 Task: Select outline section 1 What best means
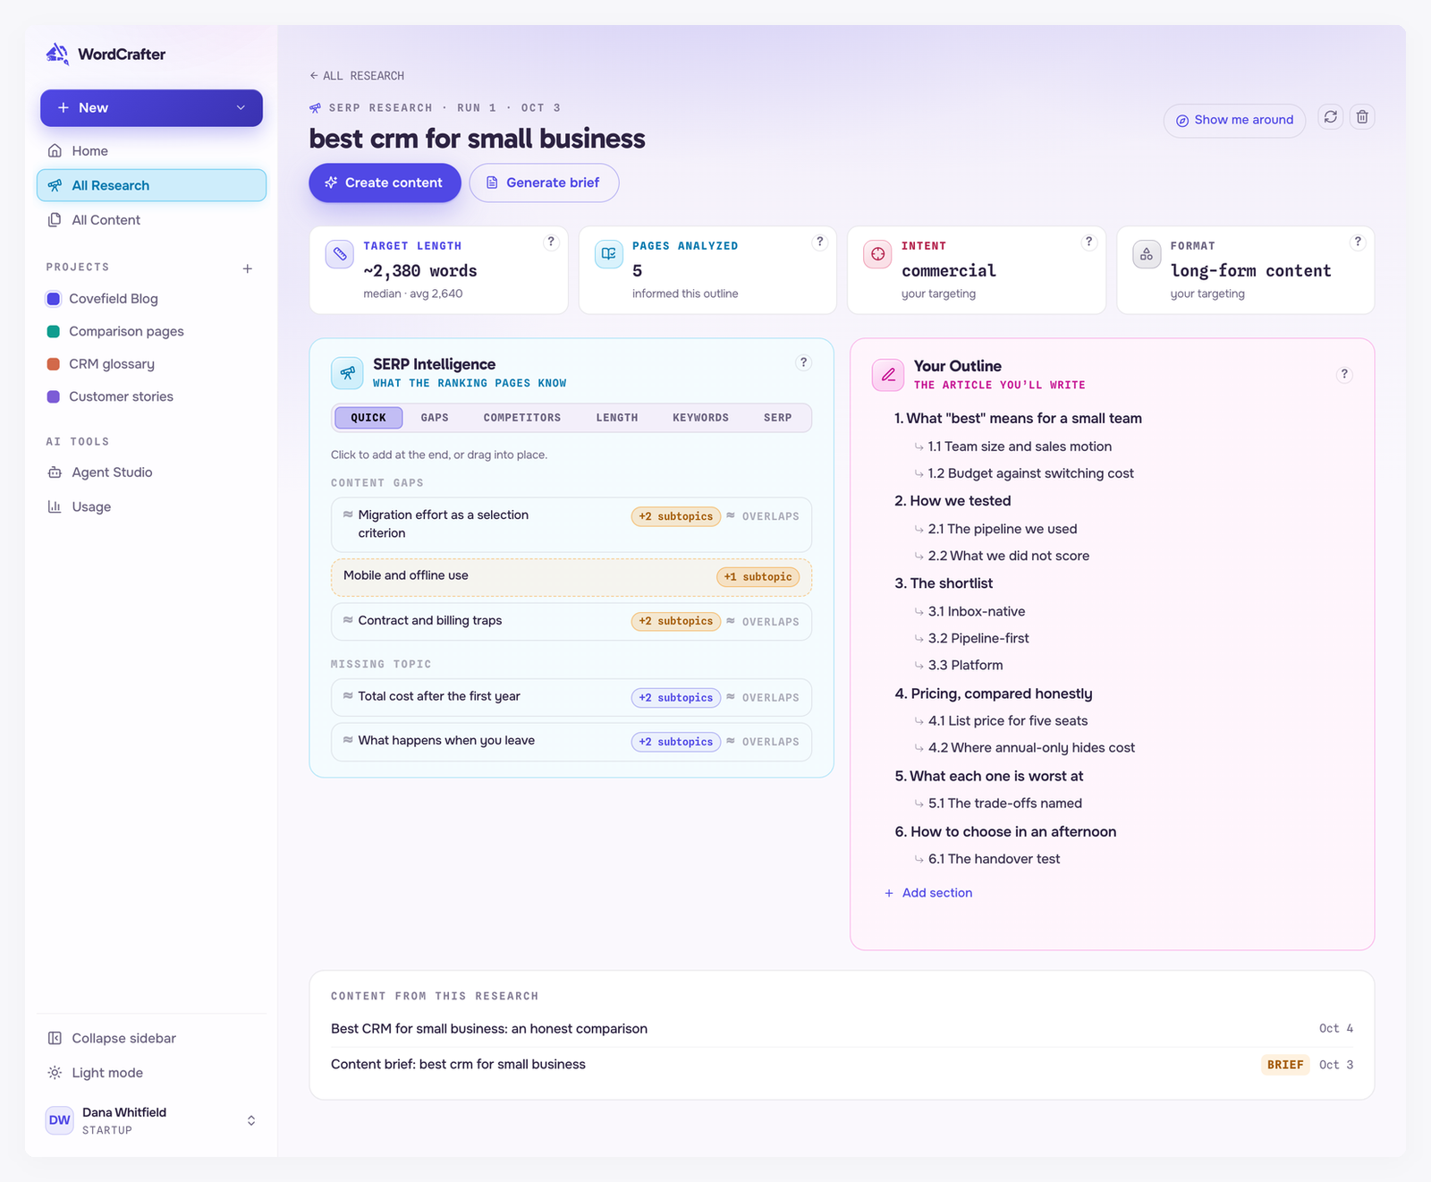click(x=1018, y=418)
